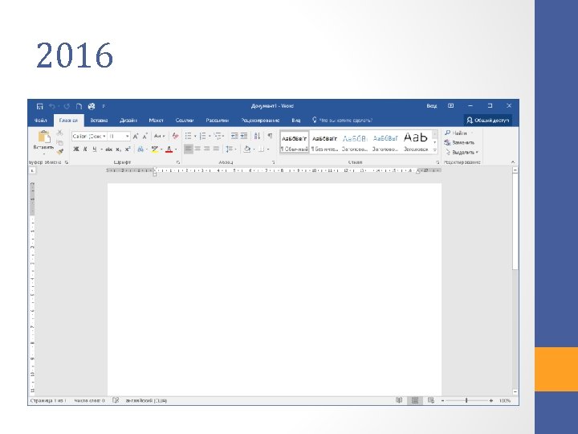
Task: Decrease font size with the shrink font icon
Action: pyautogui.click(x=145, y=137)
